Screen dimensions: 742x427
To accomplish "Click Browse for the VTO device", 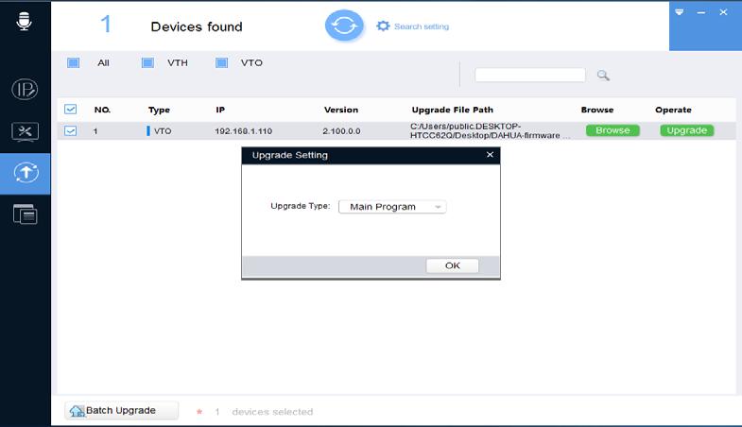I will [x=613, y=130].
